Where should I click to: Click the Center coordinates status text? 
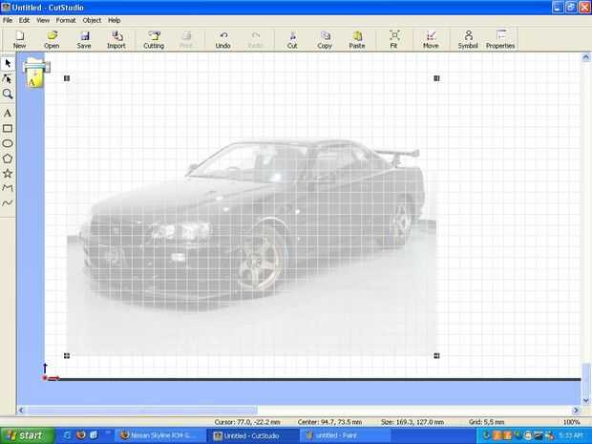click(329, 422)
